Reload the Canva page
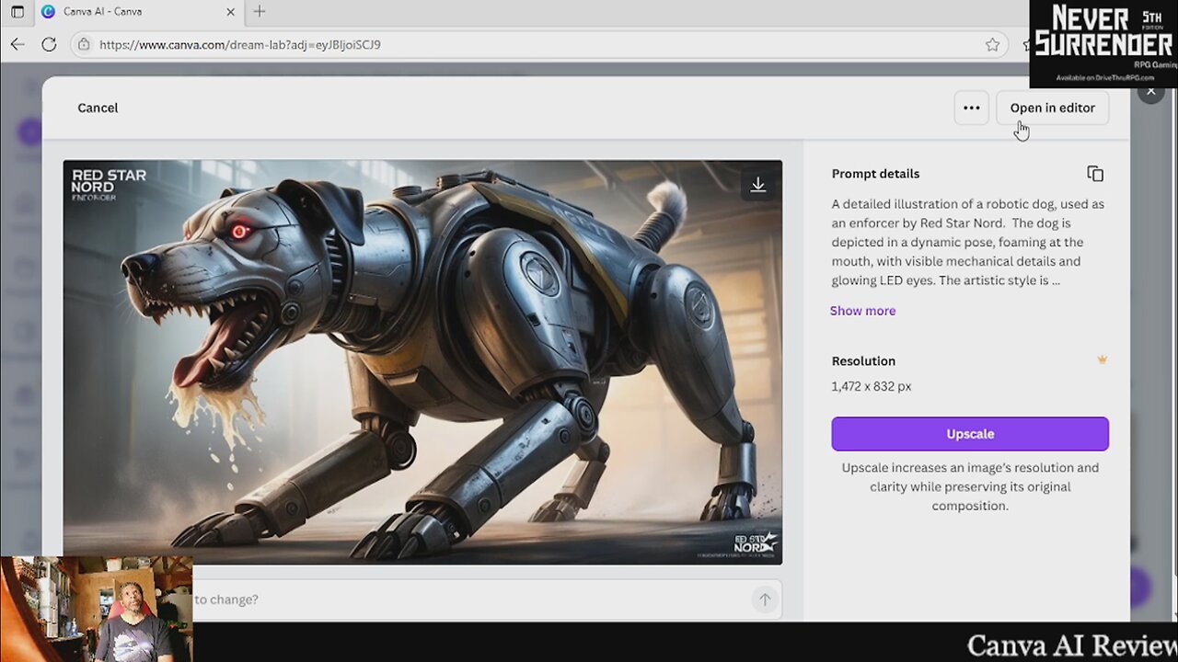Viewport: 1178px width, 662px height. click(x=49, y=44)
